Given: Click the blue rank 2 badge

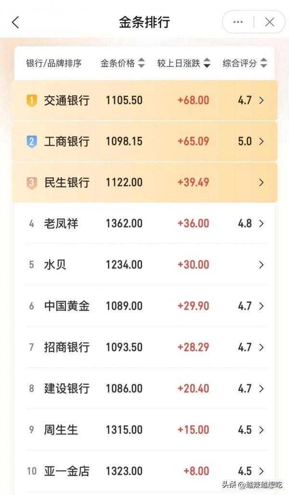Looking at the screenshot, I should click(31, 141).
